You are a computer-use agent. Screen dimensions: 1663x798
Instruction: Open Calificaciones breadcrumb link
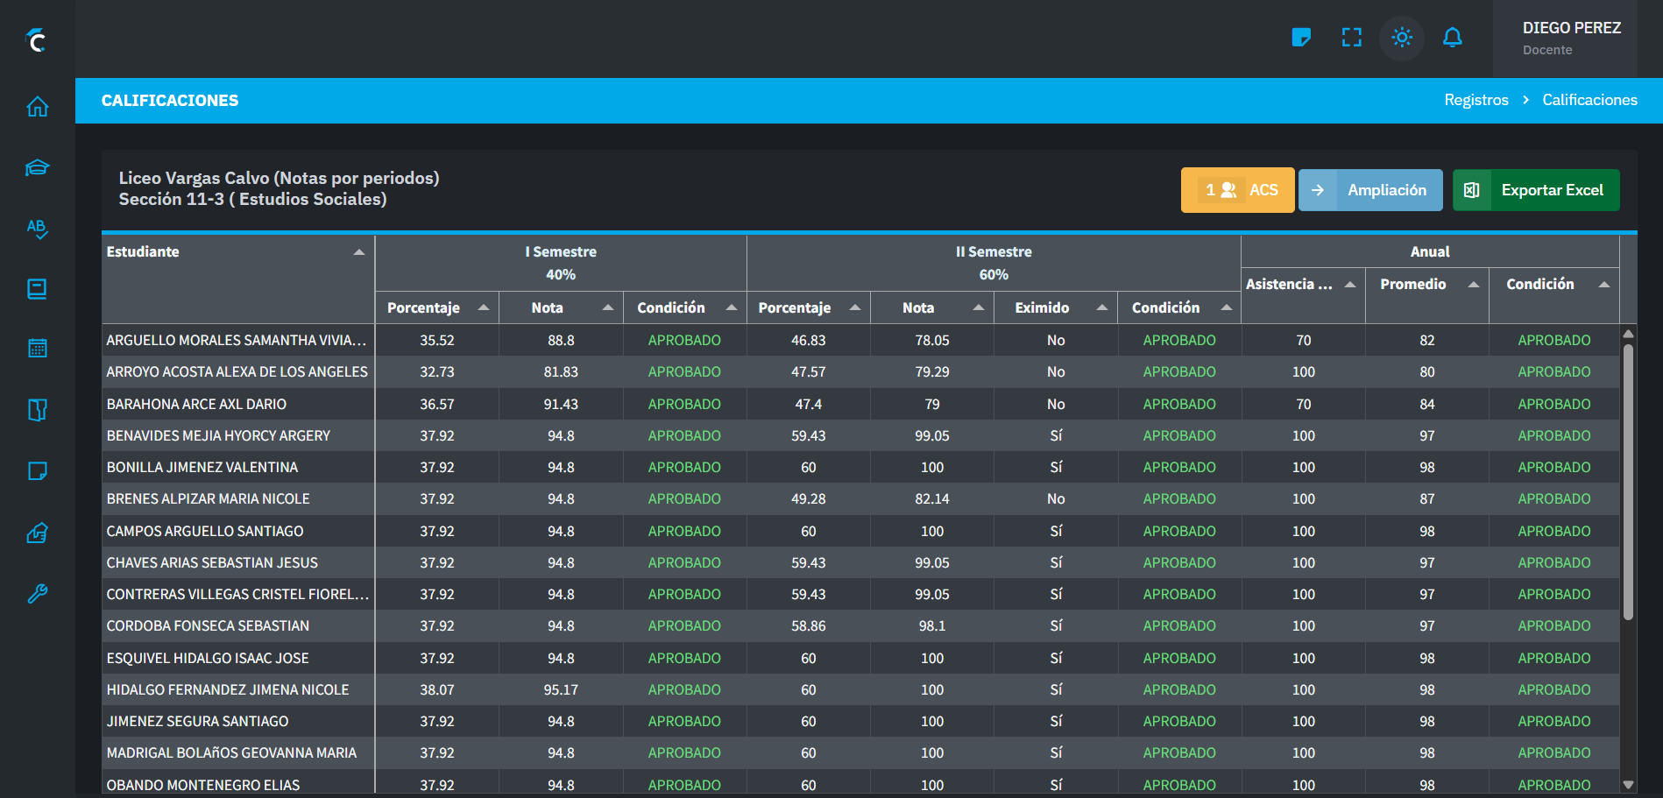[1589, 100]
